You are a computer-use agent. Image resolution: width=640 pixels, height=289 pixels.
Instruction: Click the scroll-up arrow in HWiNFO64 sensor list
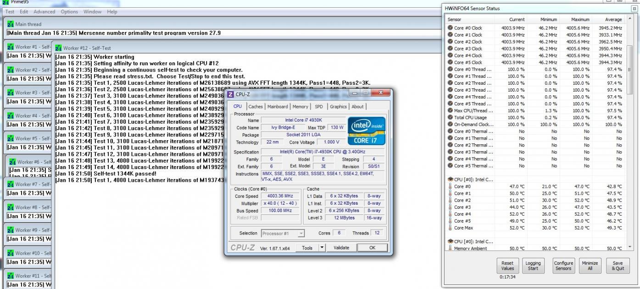tap(629, 19)
